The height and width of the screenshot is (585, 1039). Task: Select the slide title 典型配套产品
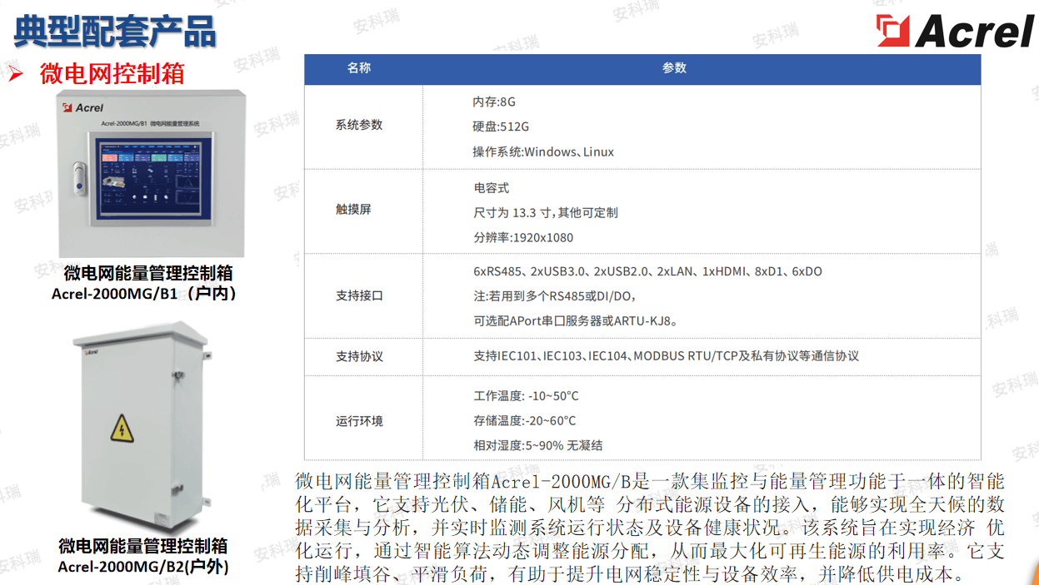114,31
